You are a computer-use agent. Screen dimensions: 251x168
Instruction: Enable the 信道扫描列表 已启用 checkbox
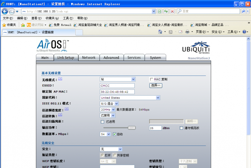tap(103, 122)
